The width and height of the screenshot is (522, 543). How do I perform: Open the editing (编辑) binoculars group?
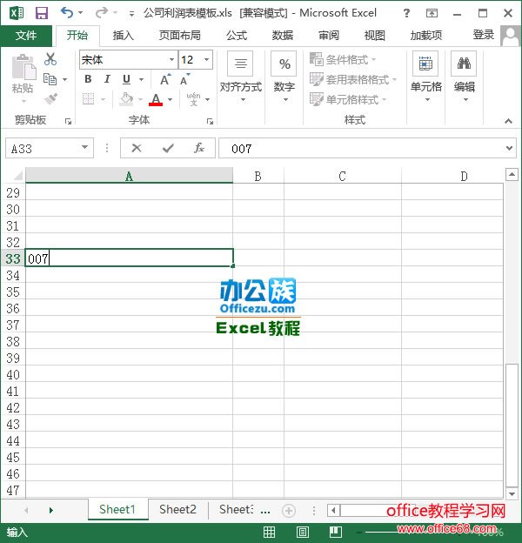point(465,78)
